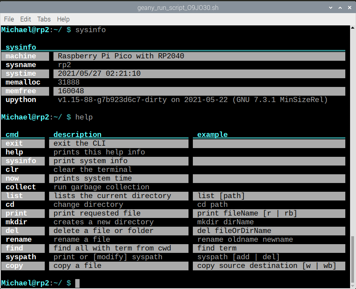
Task: Click 'cd path' example
Action: 212,204
